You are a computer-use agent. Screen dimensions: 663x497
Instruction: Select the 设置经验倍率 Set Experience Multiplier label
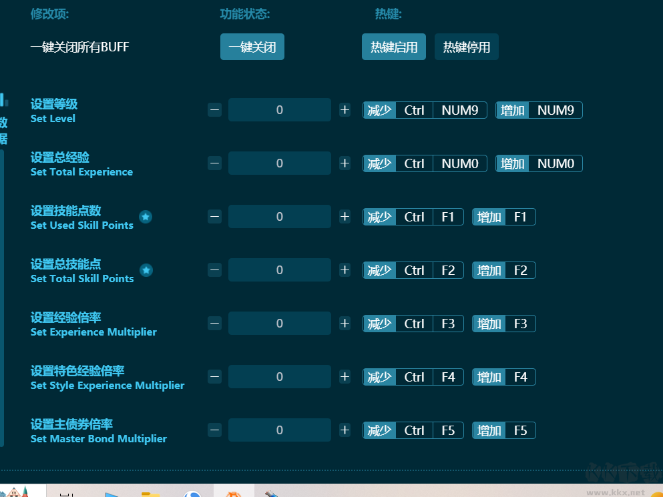pos(93,324)
